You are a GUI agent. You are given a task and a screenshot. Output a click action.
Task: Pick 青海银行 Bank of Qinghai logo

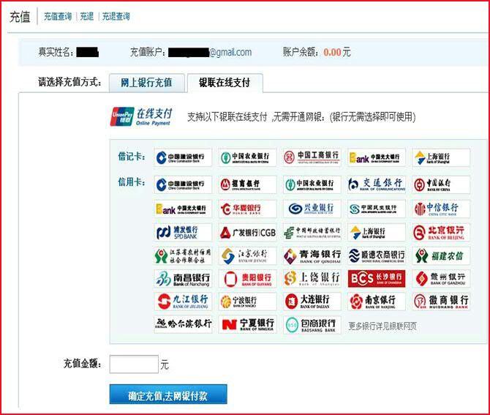click(312, 255)
